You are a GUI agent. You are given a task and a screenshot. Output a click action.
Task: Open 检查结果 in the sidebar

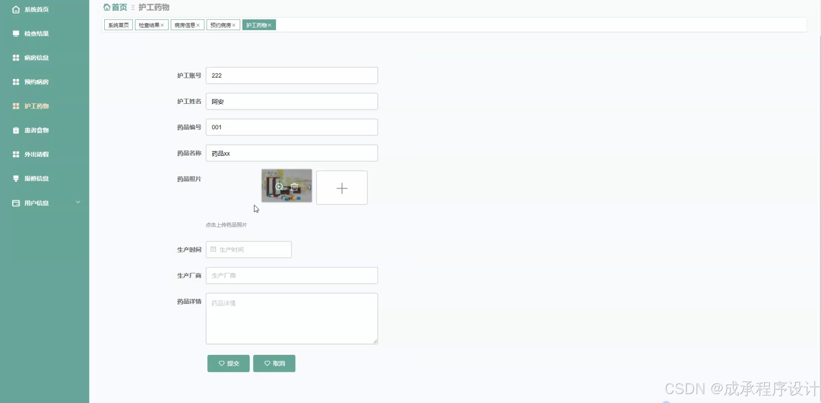[37, 33]
